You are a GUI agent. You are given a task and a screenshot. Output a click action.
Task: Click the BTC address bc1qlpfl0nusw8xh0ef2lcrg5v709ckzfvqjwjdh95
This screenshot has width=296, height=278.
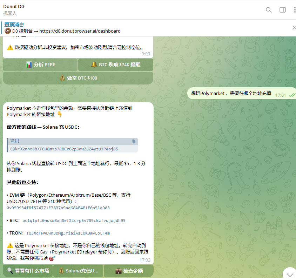(74, 221)
